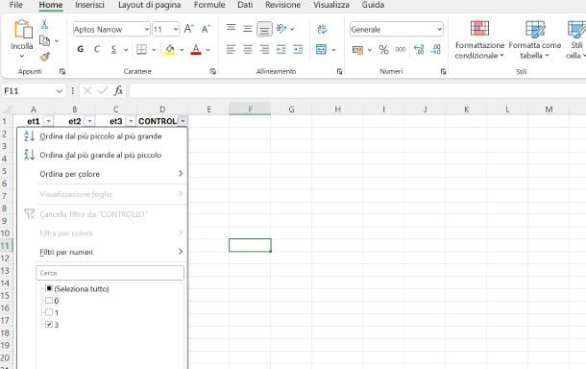Screen dimensions: 586x369
Task: Check the 0 filter value
Action: click(x=49, y=300)
